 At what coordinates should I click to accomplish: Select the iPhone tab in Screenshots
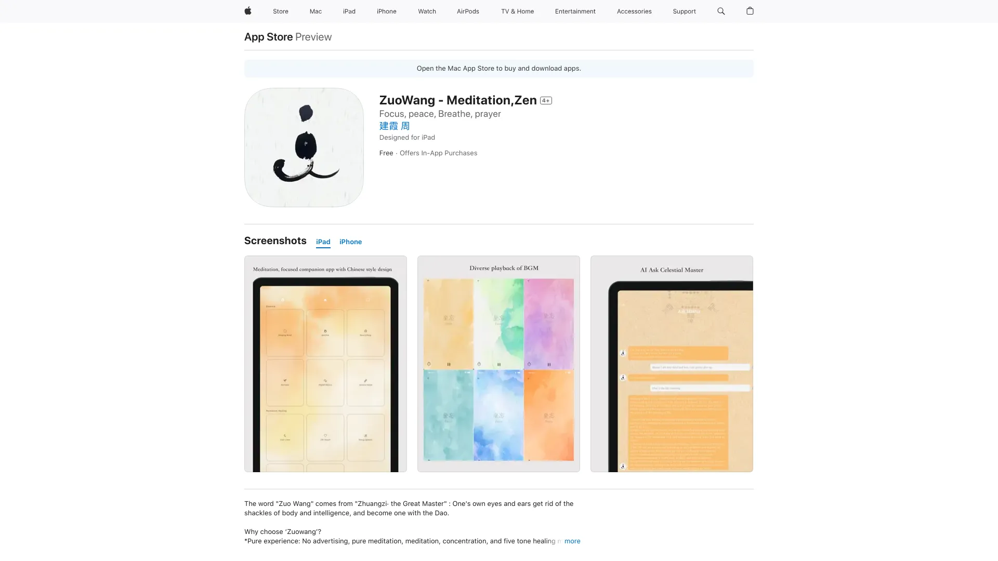point(350,242)
